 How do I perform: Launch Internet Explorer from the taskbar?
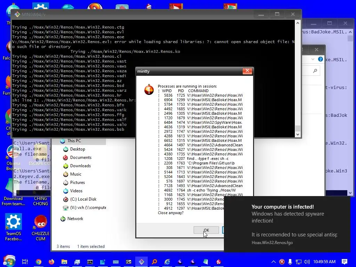pos(167,262)
